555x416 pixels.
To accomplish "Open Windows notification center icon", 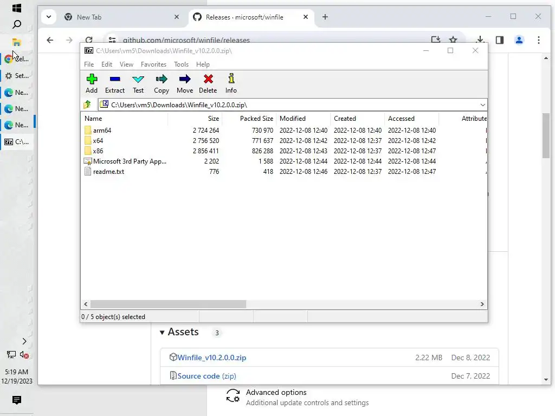I will tap(17, 400).
